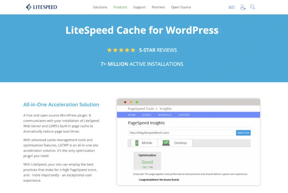
Task: Click the breadcrumb chevron after PageSpeed Tools
Action: (157, 109)
